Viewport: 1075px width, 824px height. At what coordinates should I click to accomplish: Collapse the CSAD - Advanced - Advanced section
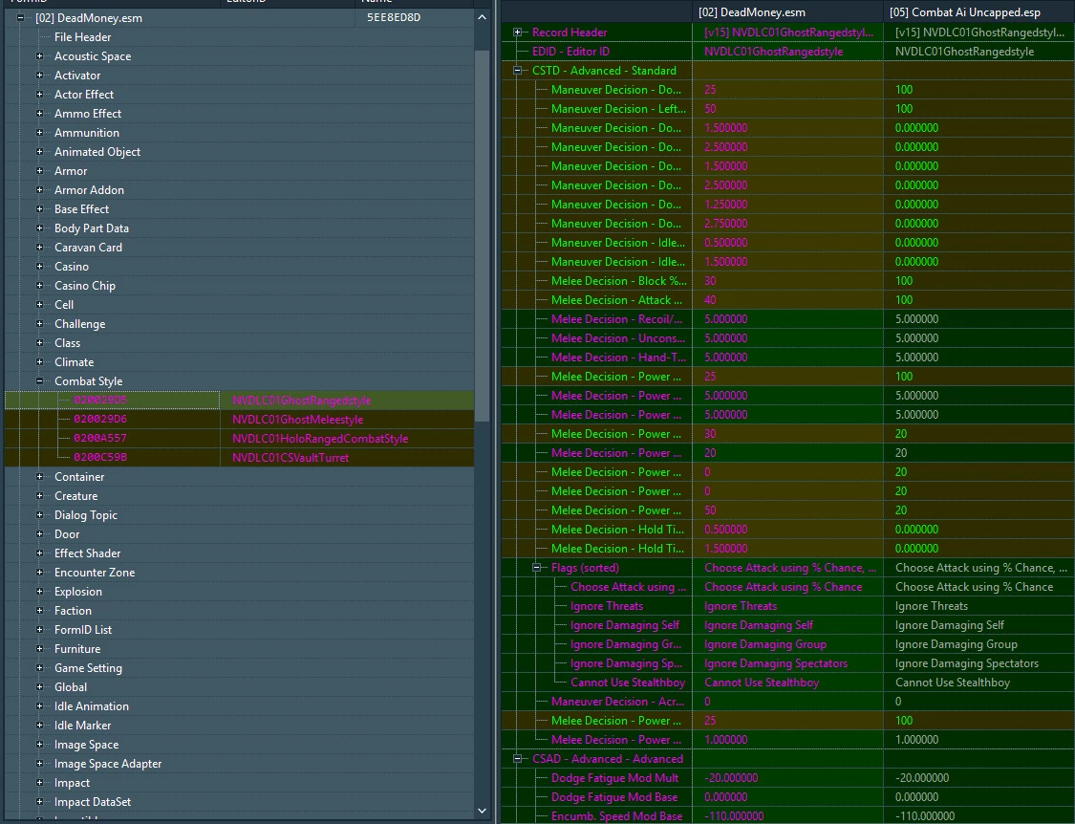(518, 759)
